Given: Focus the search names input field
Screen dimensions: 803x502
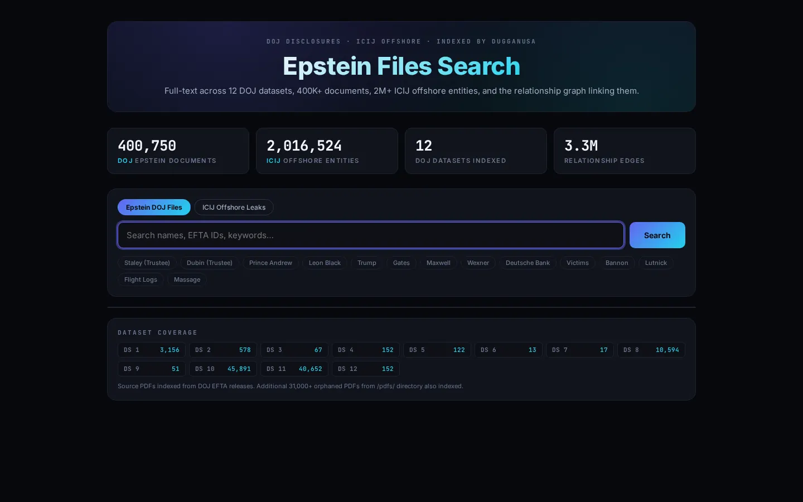Looking at the screenshot, I should pyautogui.click(x=371, y=235).
